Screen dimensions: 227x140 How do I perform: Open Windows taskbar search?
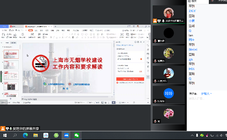click(x=15, y=135)
